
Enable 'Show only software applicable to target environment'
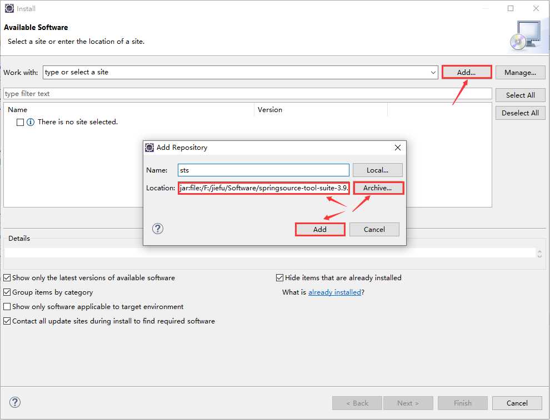tap(7, 306)
